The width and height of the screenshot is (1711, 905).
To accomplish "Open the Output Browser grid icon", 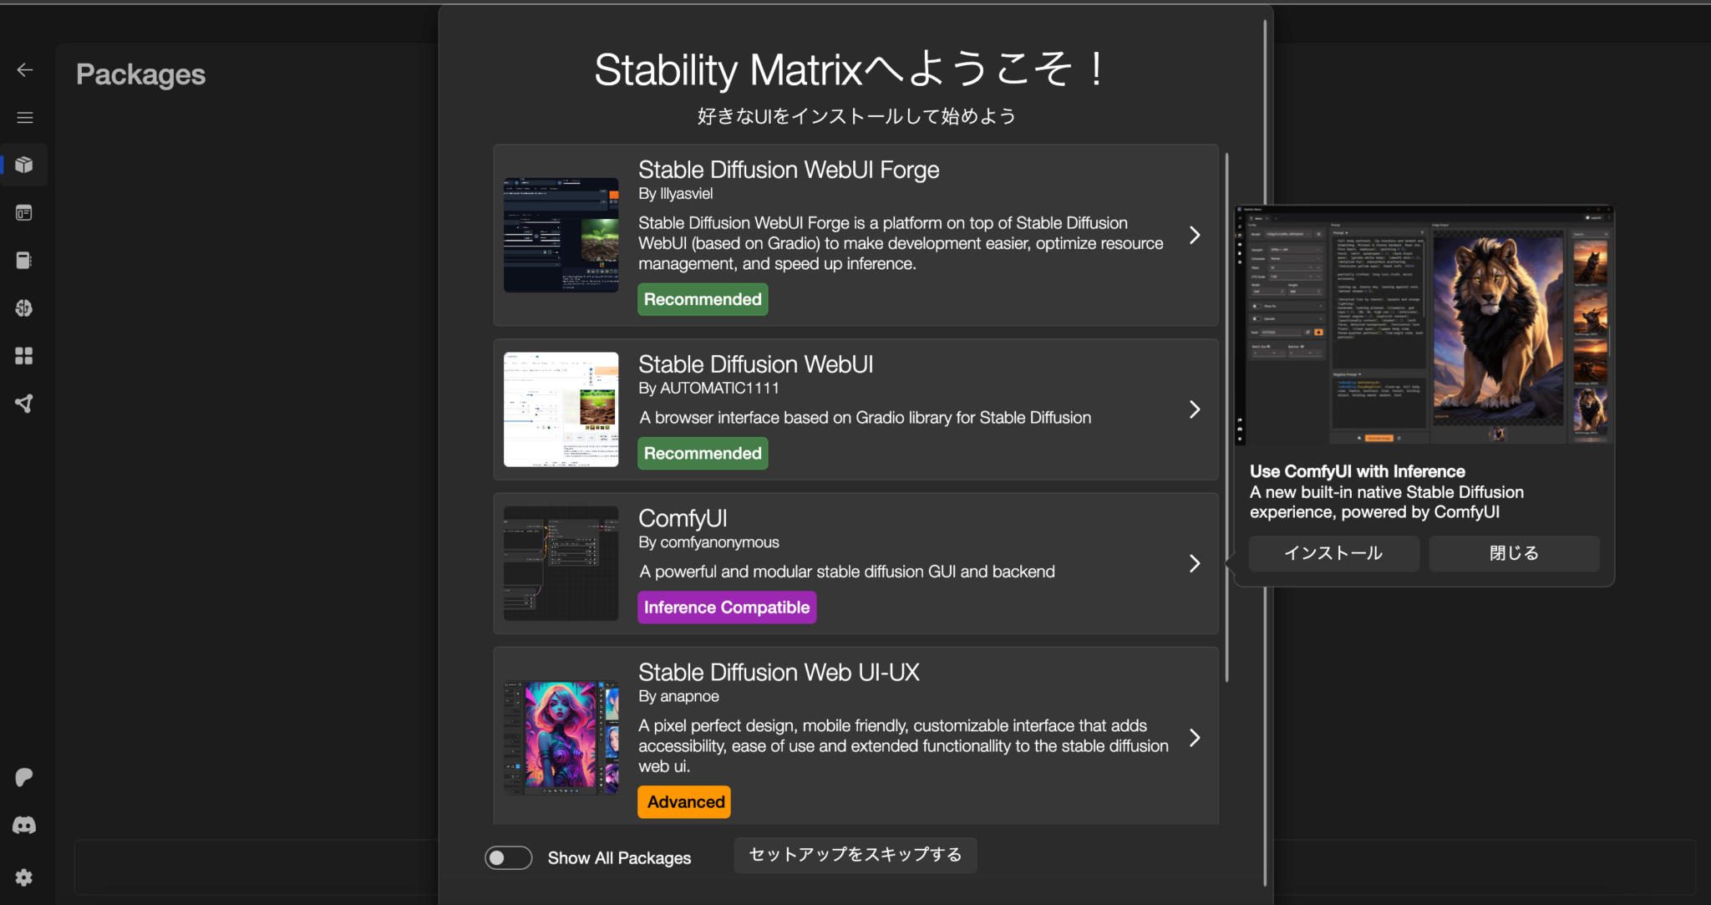I will click(x=24, y=355).
